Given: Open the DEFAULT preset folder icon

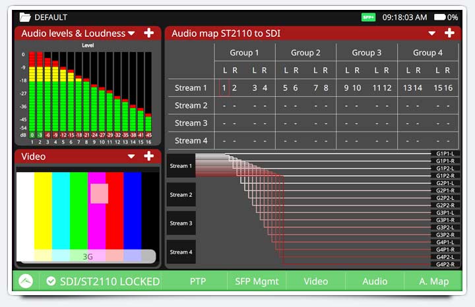Looking at the screenshot, I should [x=25, y=17].
